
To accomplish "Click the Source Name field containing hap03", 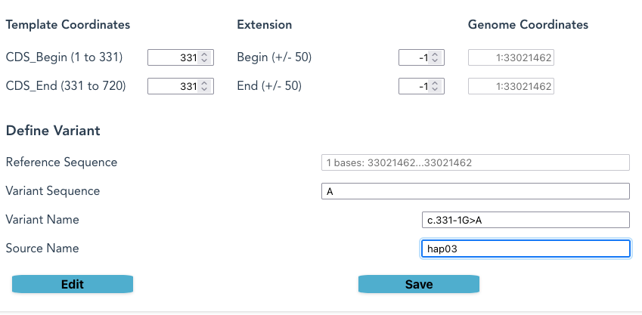I will click(x=525, y=249).
